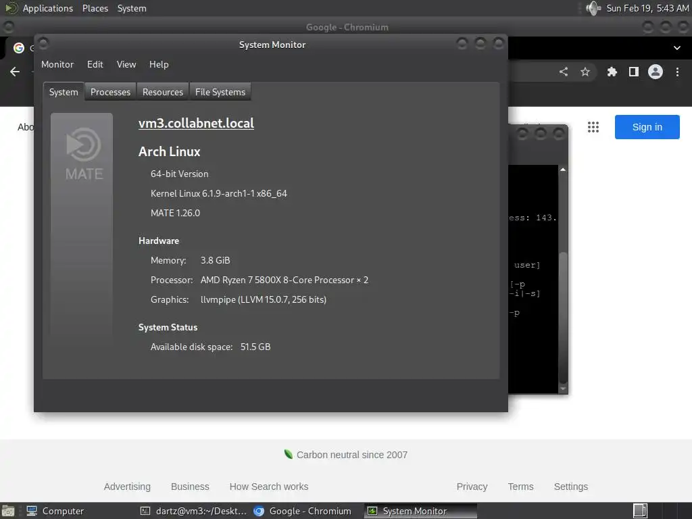
Task: Click the MATE 1.26.0 version text
Action: 175,213
